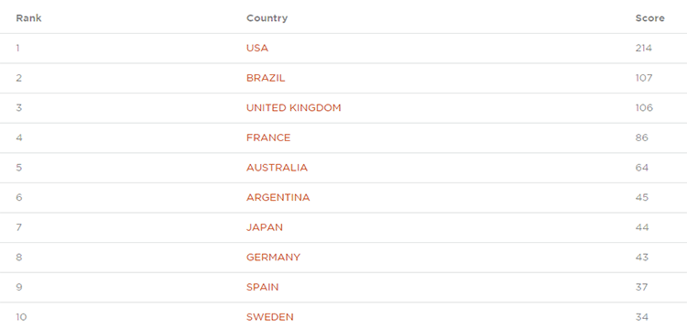The image size is (687, 330).
Task: Open the AUSTRALIA country link
Action: (277, 168)
